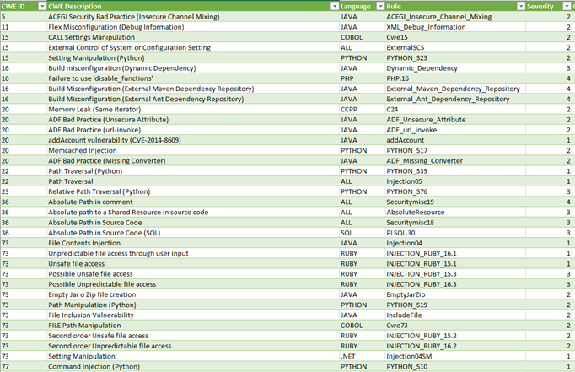Select cell 'Possible Unsafe file access'
The image size is (575, 372).
click(193, 273)
